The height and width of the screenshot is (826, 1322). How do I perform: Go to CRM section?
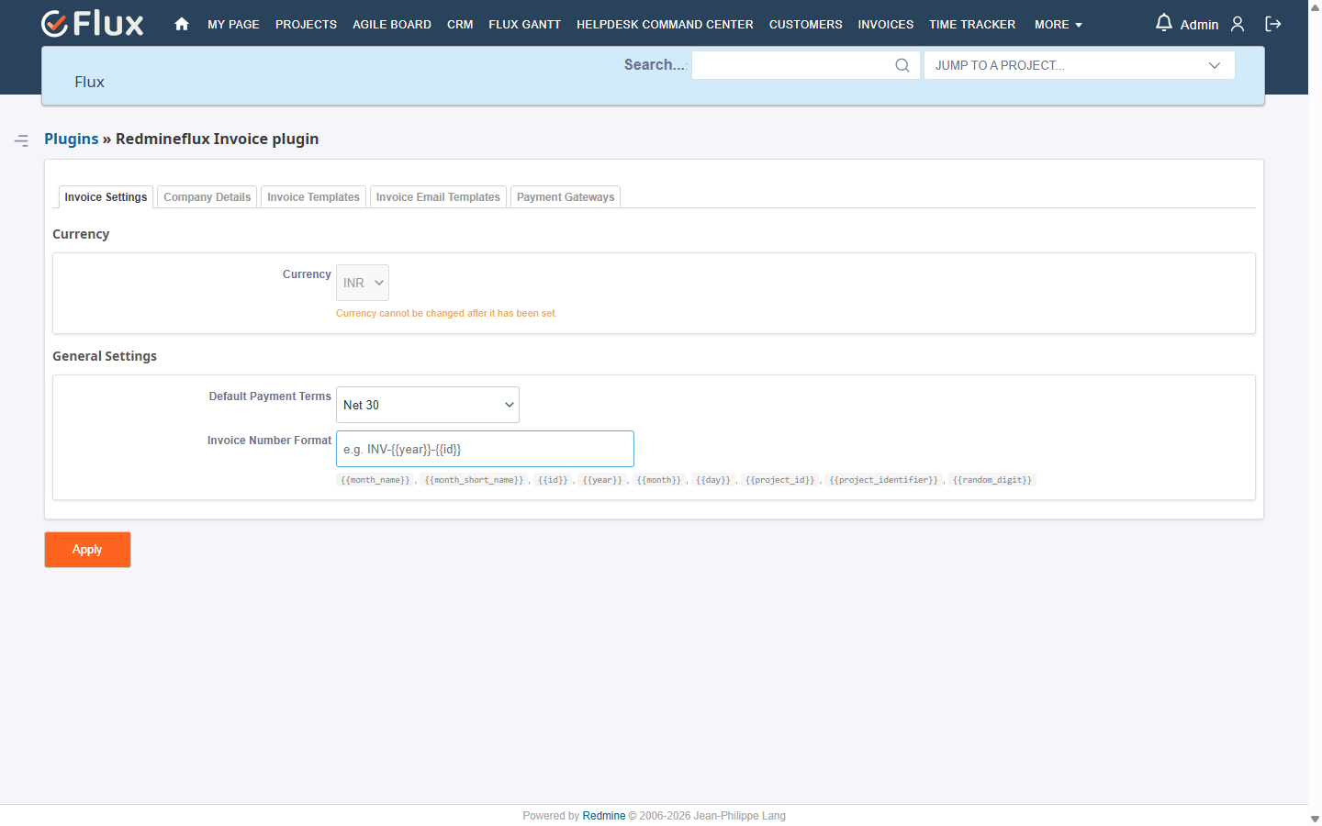[460, 25]
